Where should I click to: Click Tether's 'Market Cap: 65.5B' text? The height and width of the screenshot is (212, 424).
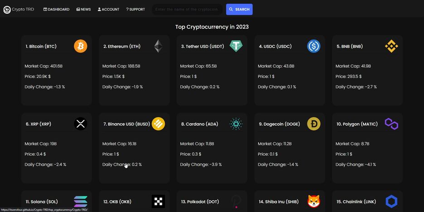click(199, 66)
